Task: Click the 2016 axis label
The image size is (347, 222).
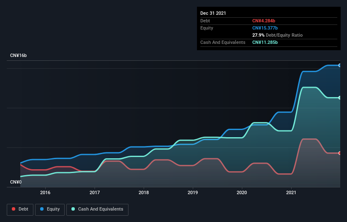Action: click(45, 192)
